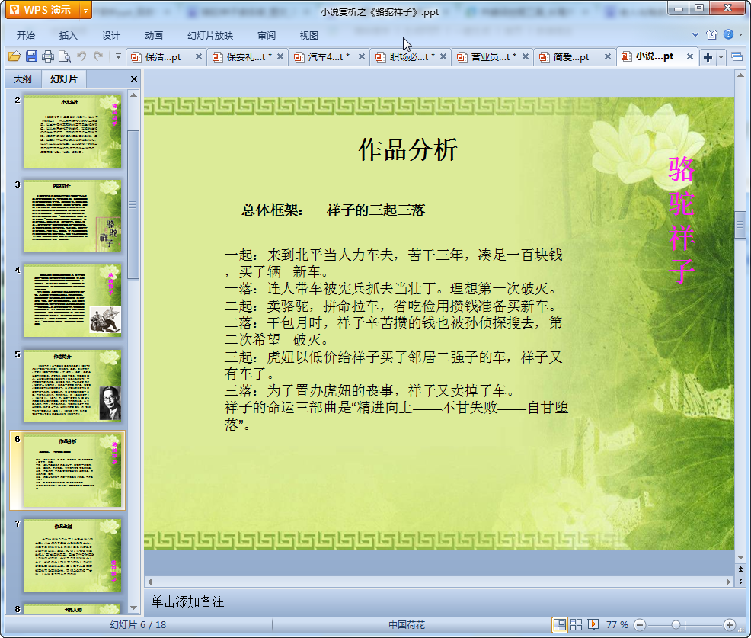Select slide 2 thumbnail
The height and width of the screenshot is (638, 751).
(72, 131)
